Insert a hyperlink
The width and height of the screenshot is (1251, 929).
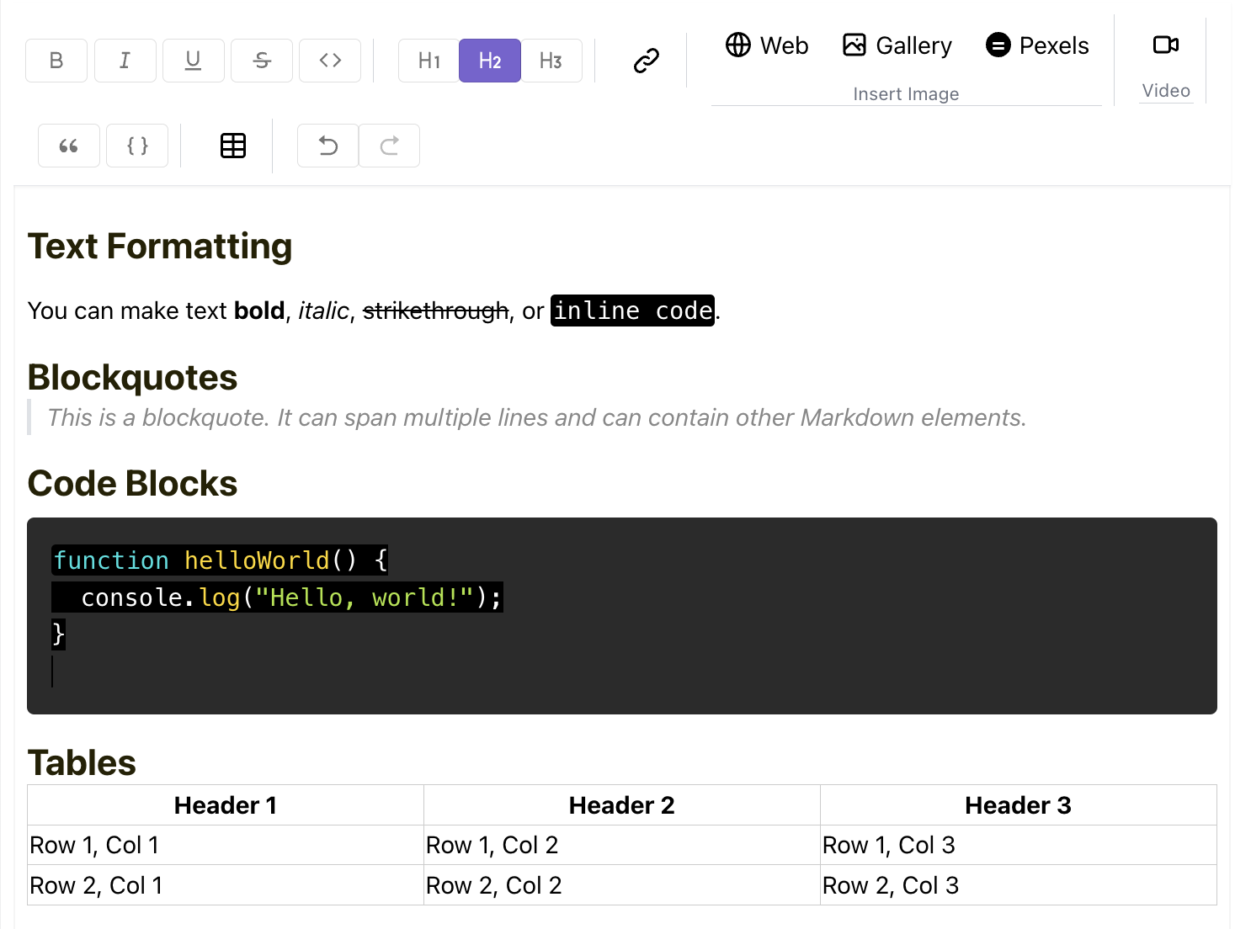pyautogui.click(x=646, y=60)
